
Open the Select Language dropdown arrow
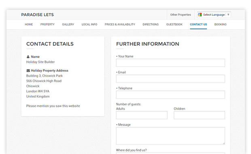228,15
